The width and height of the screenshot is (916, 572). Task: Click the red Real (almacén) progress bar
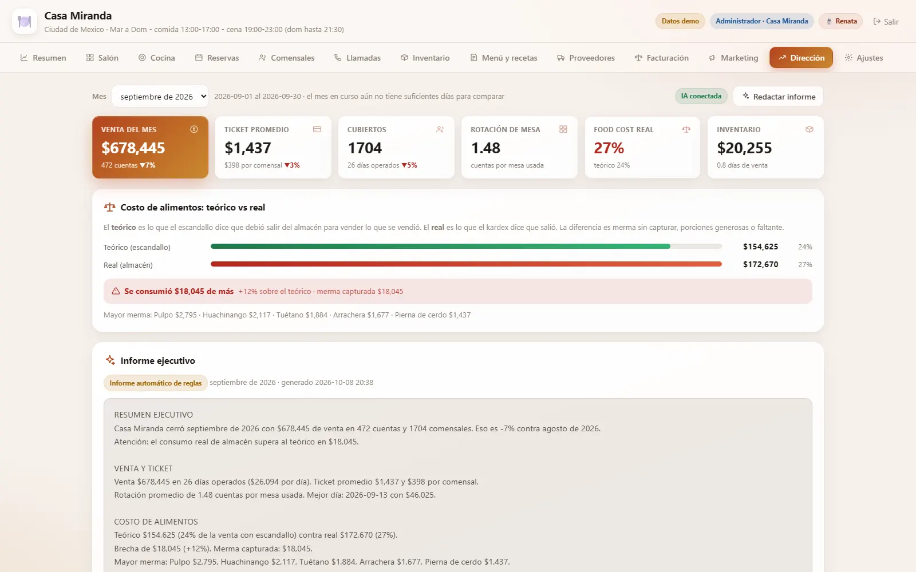click(x=466, y=264)
